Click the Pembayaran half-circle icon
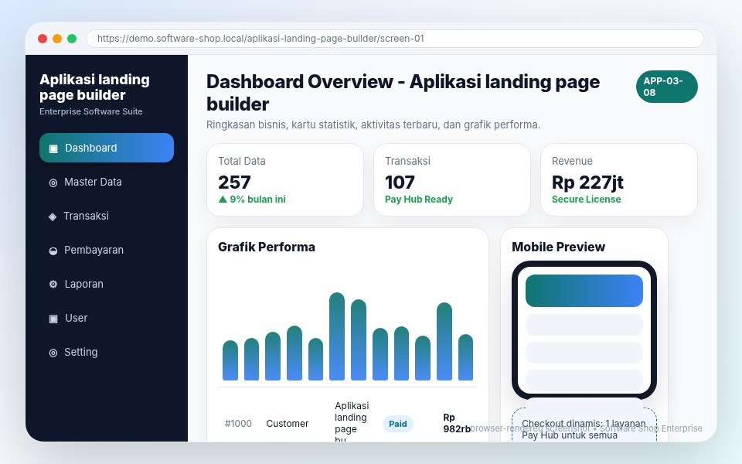The image size is (742, 464). pos(53,251)
